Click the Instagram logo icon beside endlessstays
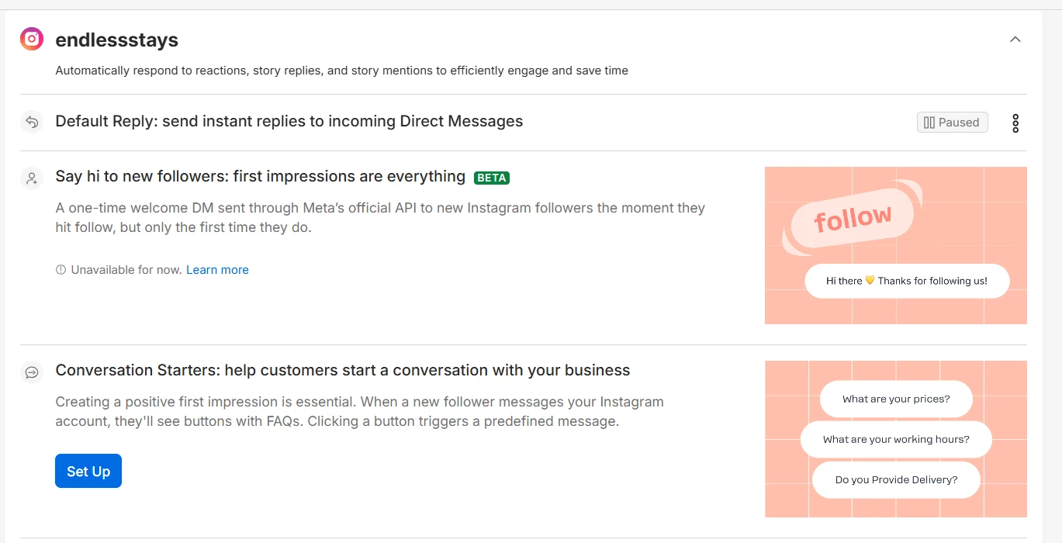Screen dimensions: 1062x543 tap(32, 40)
